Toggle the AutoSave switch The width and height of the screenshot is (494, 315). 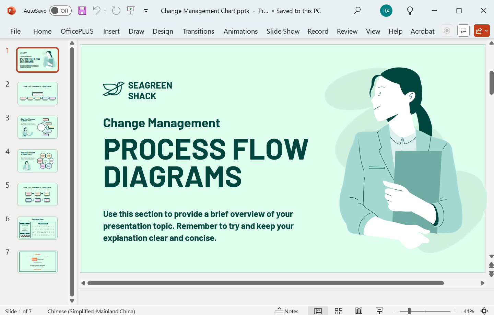[x=60, y=11]
